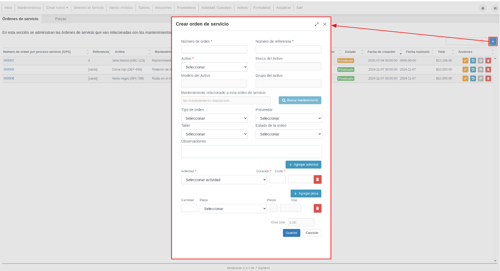Open the Estado de la orden dropdown
The height and width of the screenshot is (271, 500).
pyautogui.click(x=289, y=134)
